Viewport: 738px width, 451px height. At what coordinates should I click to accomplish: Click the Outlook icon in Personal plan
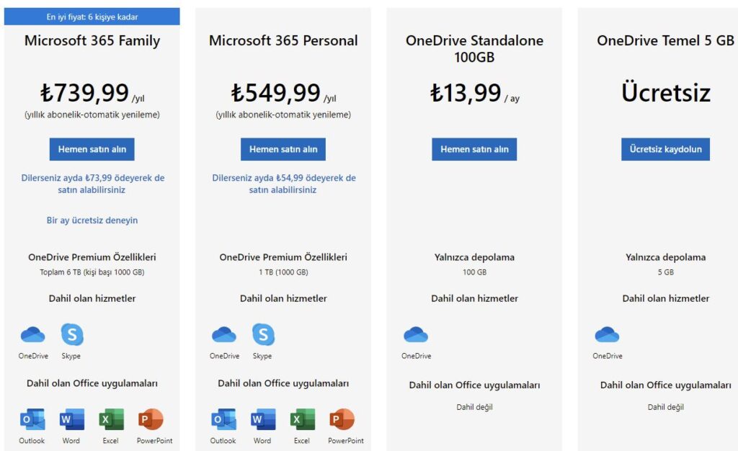tap(223, 419)
